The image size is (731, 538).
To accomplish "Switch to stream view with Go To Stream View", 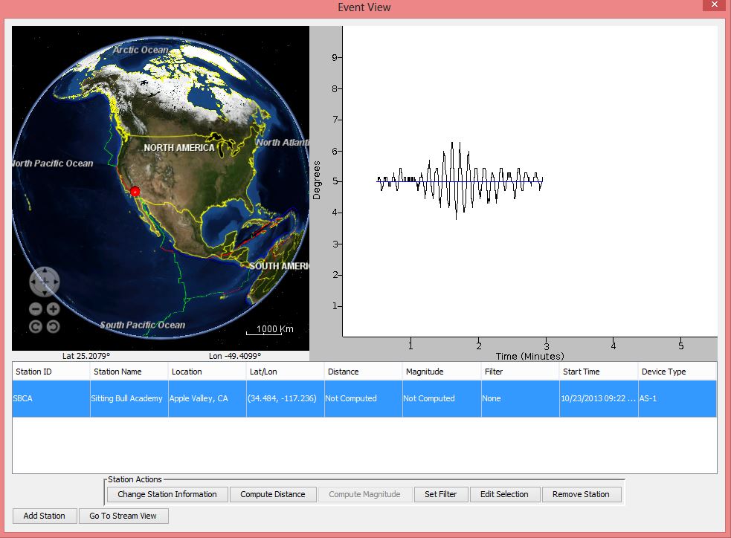I will [x=123, y=516].
